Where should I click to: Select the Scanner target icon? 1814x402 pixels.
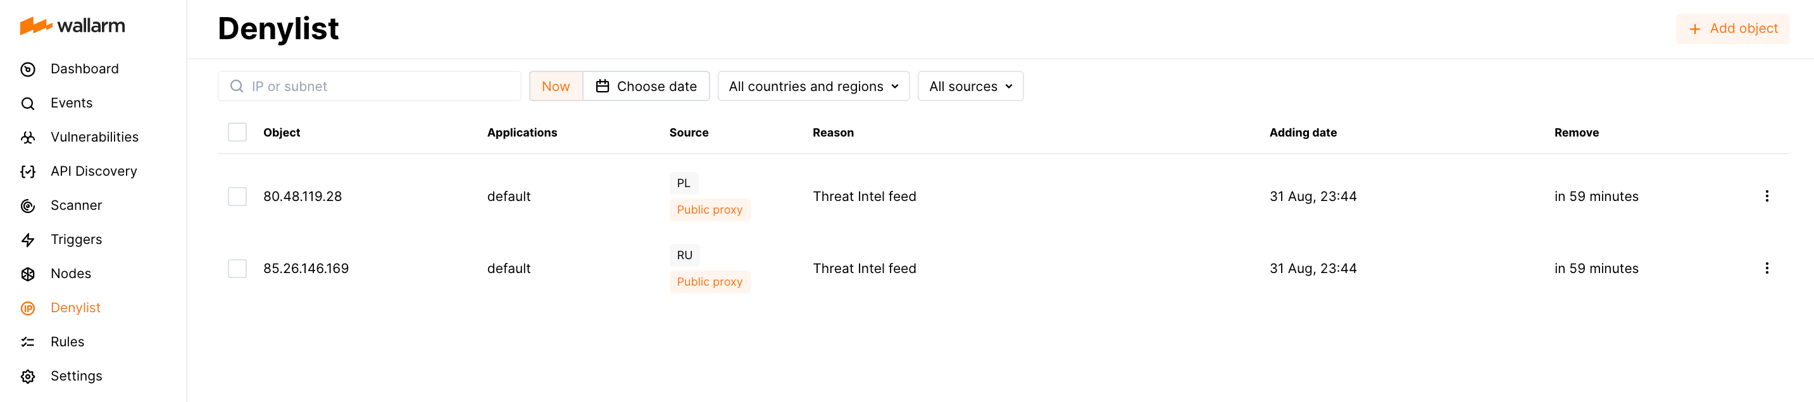[x=28, y=205]
